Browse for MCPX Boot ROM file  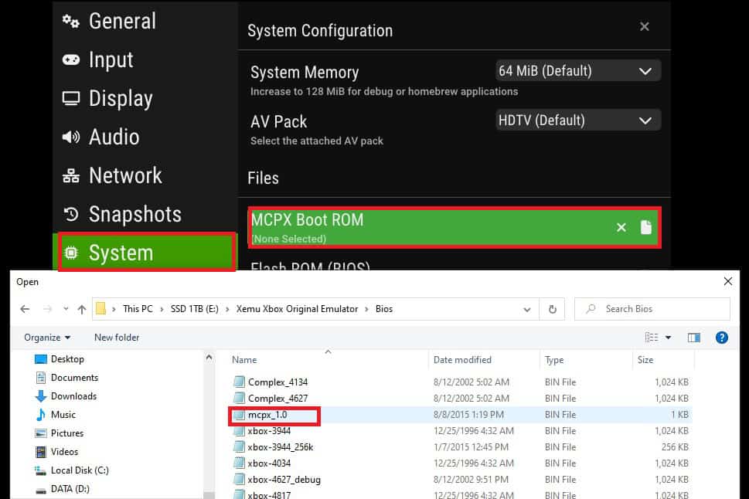click(x=646, y=227)
